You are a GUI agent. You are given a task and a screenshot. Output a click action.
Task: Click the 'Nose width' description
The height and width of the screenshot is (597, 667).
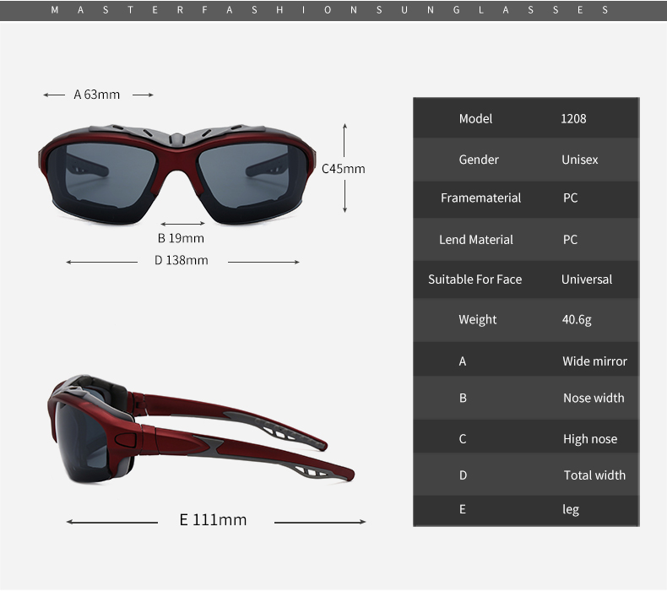point(594,398)
